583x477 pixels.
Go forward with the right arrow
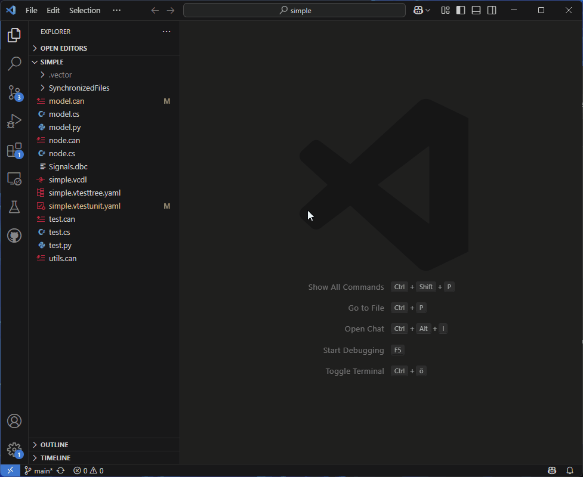(x=171, y=10)
